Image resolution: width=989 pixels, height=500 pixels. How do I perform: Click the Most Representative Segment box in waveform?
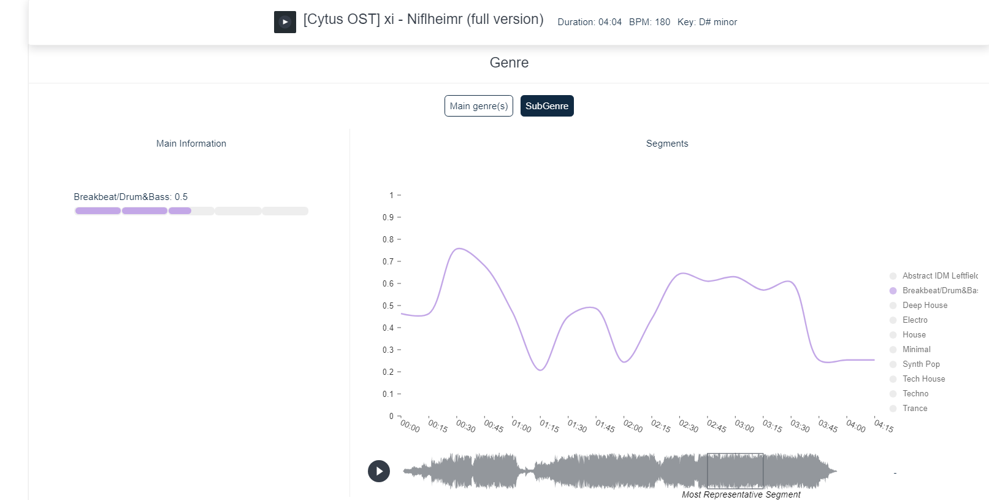tap(735, 471)
